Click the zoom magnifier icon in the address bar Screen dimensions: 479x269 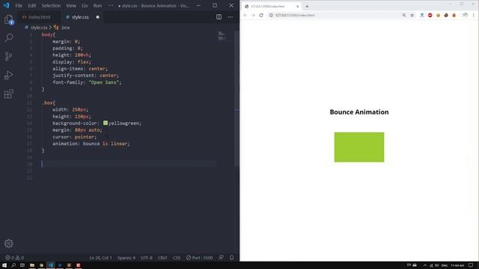404,15
